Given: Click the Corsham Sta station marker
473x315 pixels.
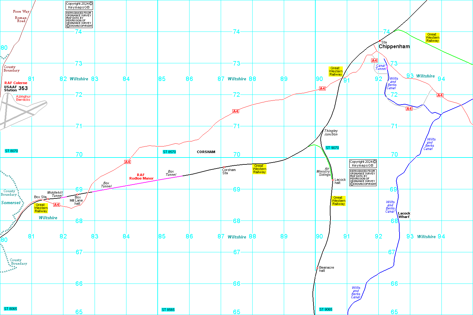Looking at the screenshot, I should [x=224, y=167].
